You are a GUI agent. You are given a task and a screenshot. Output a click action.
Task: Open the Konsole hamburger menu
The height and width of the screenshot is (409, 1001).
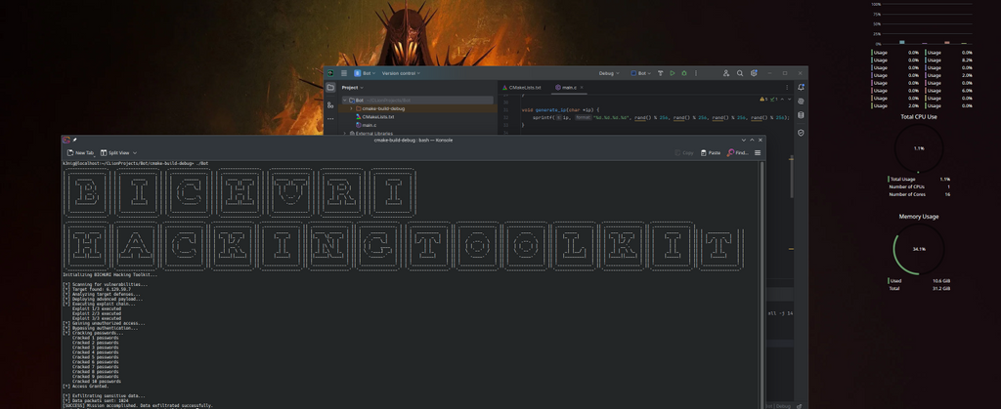click(758, 153)
